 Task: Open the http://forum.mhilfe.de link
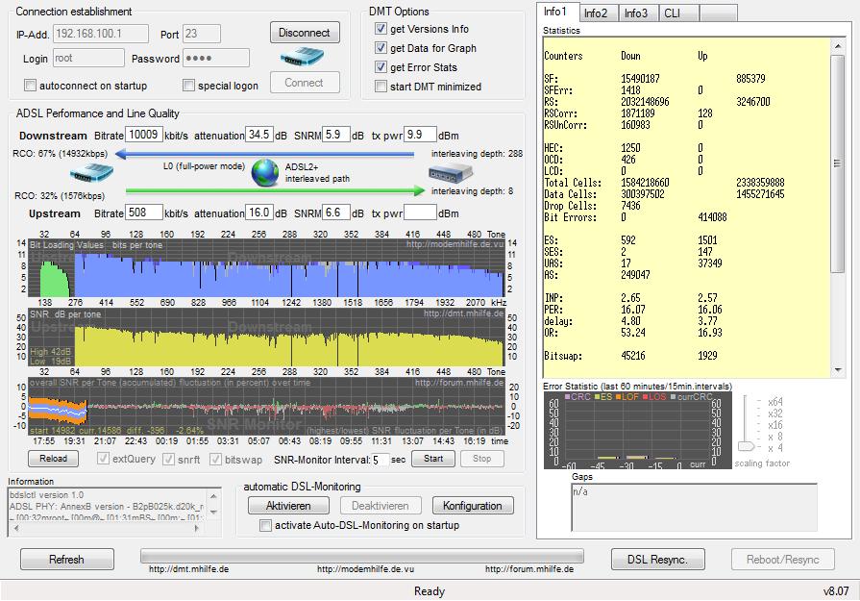pos(529,569)
